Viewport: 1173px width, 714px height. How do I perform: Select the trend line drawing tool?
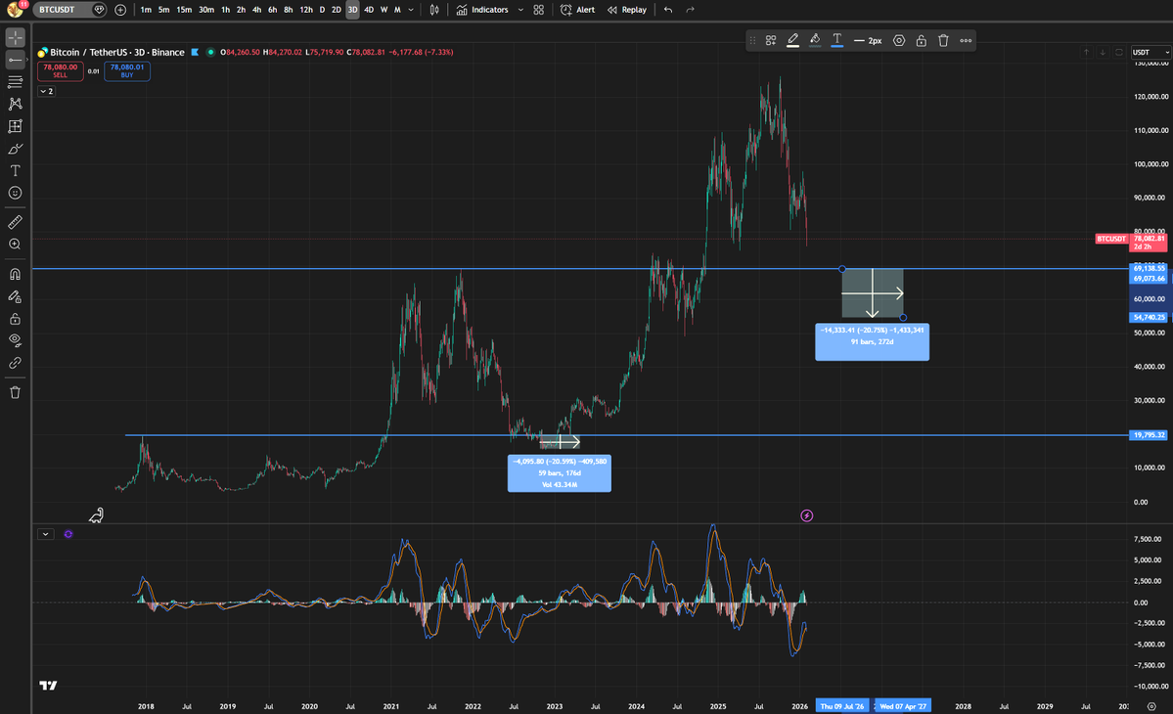click(x=15, y=59)
